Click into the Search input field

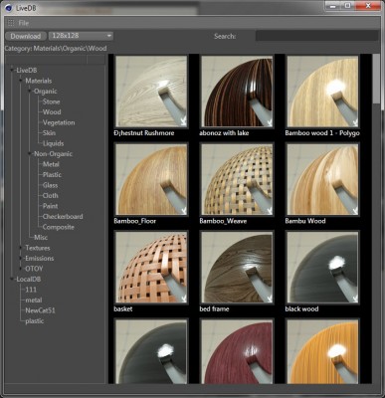pyautogui.click(x=316, y=36)
